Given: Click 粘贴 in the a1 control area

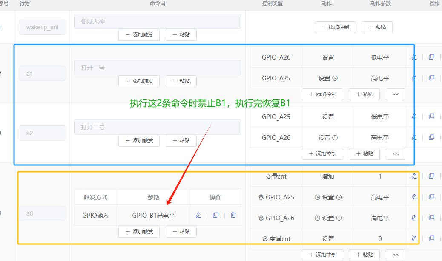Looking at the screenshot, I should coord(364,94).
